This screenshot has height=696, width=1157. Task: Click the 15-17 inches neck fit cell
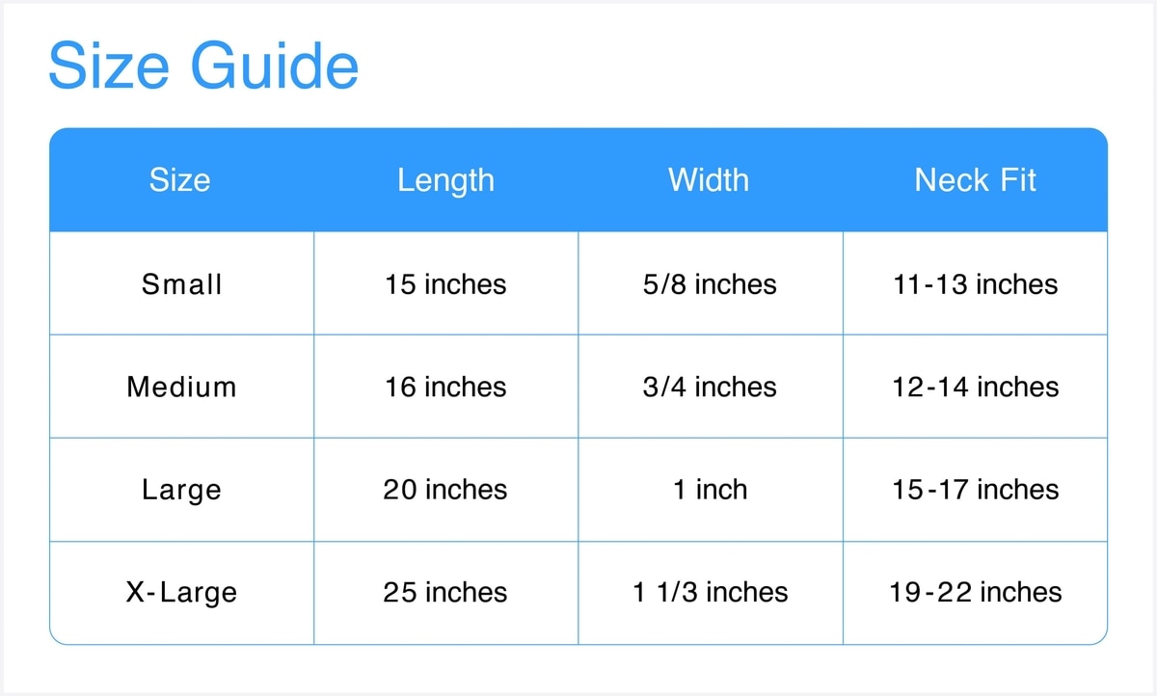pos(975,490)
